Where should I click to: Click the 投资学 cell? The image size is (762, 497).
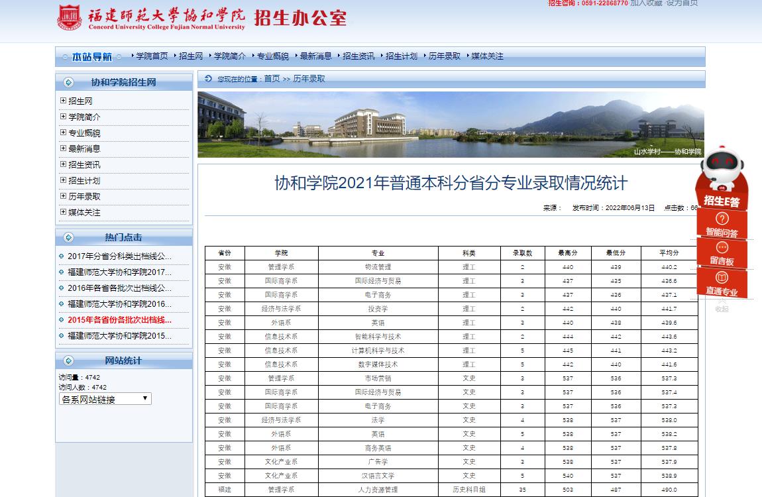(378, 309)
